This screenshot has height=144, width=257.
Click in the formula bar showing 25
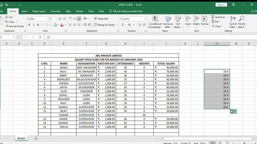[x=151, y=37]
